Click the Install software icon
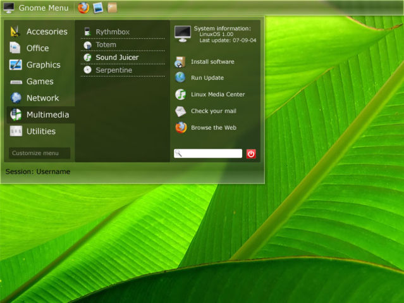This screenshot has height=303, width=404. coord(180,62)
